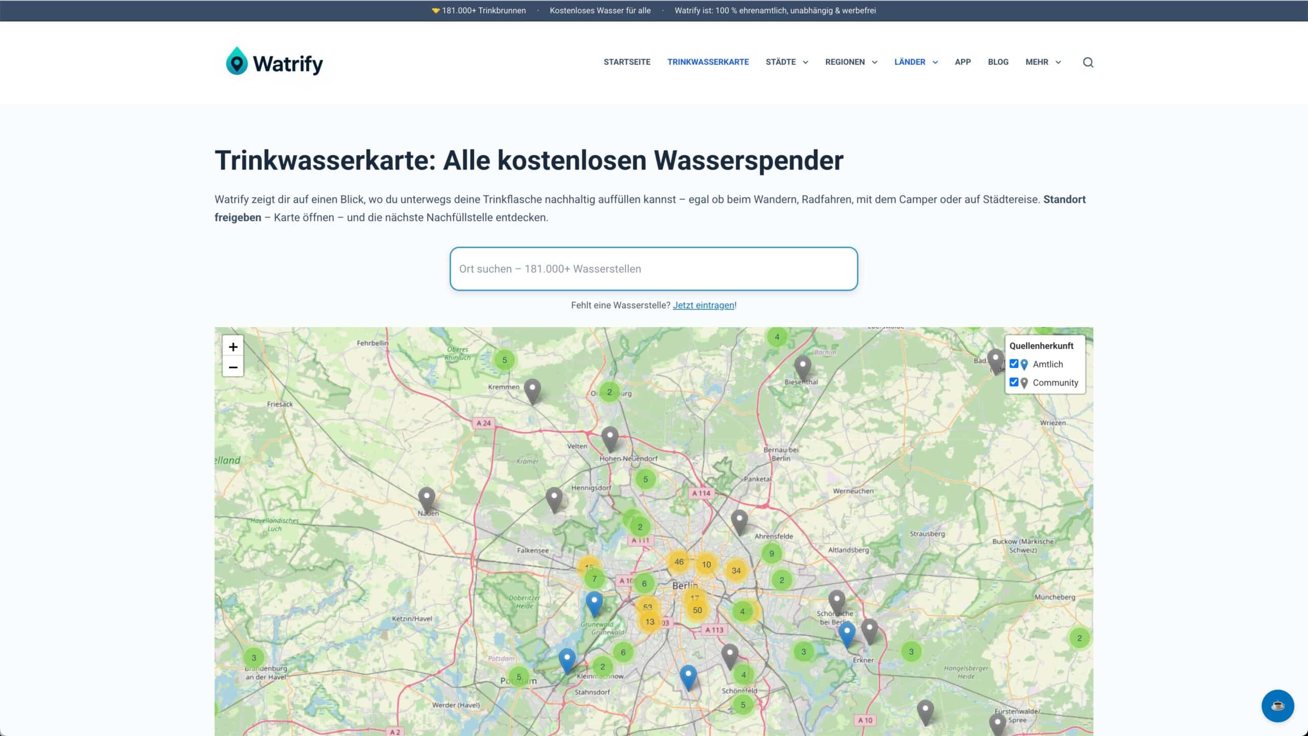Open the Blog page

pyautogui.click(x=998, y=62)
